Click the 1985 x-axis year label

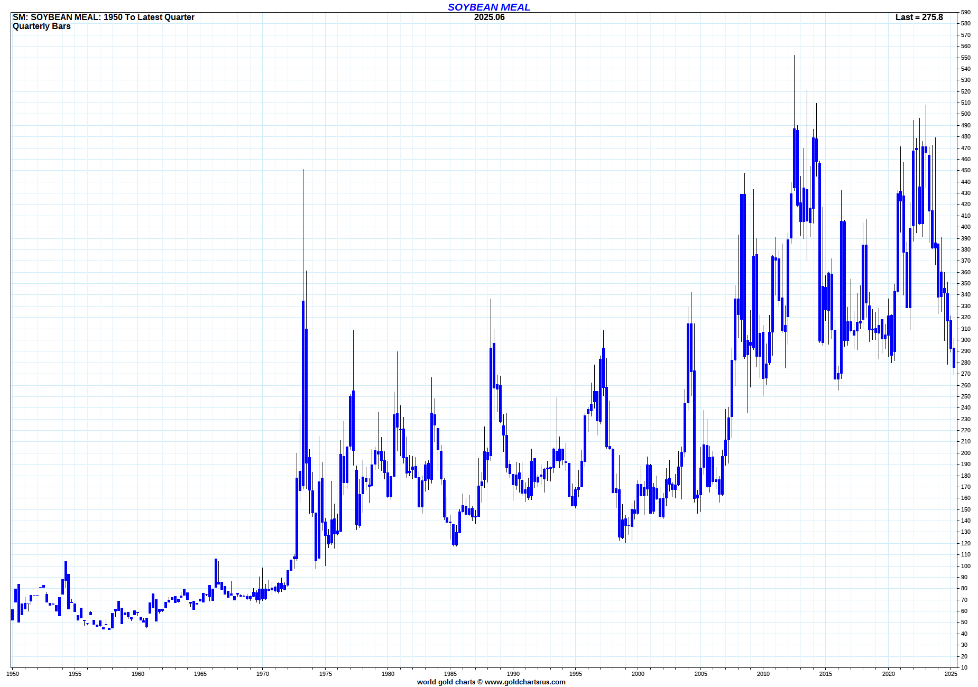tap(450, 674)
